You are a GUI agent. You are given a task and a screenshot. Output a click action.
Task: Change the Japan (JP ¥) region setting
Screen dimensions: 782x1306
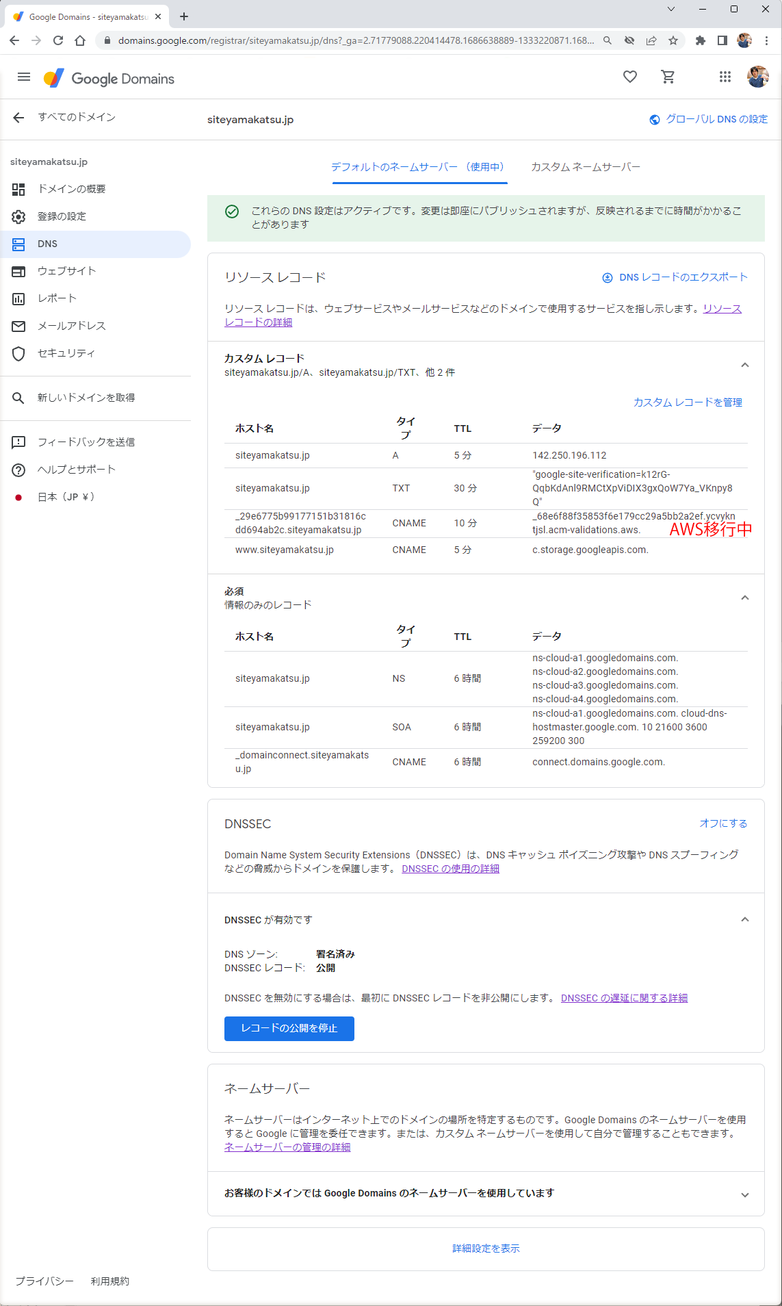[x=96, y=497]
